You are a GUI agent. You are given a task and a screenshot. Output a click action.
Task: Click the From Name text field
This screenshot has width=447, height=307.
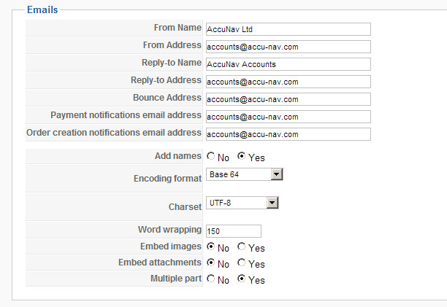[x=289, y=29]
